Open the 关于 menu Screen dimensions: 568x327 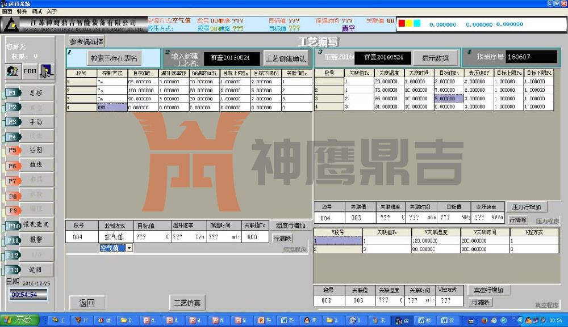(x=51, y=11)
